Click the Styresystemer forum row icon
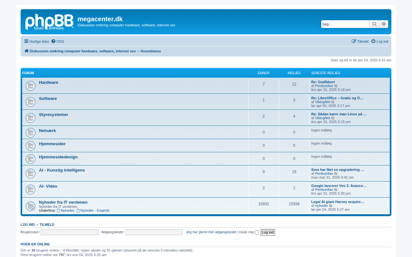 click(x=31, y=118)
